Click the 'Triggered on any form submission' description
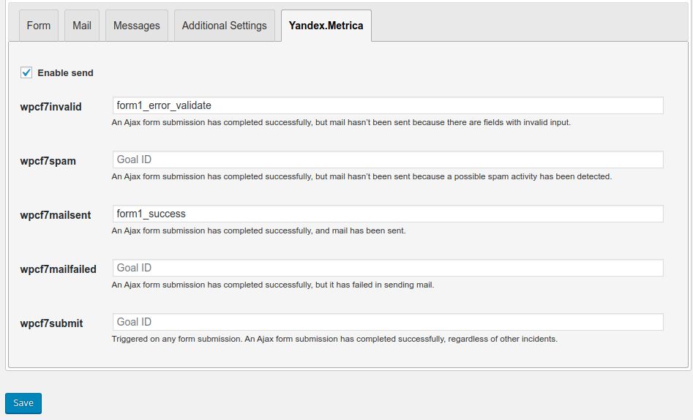 click(334, 339)
